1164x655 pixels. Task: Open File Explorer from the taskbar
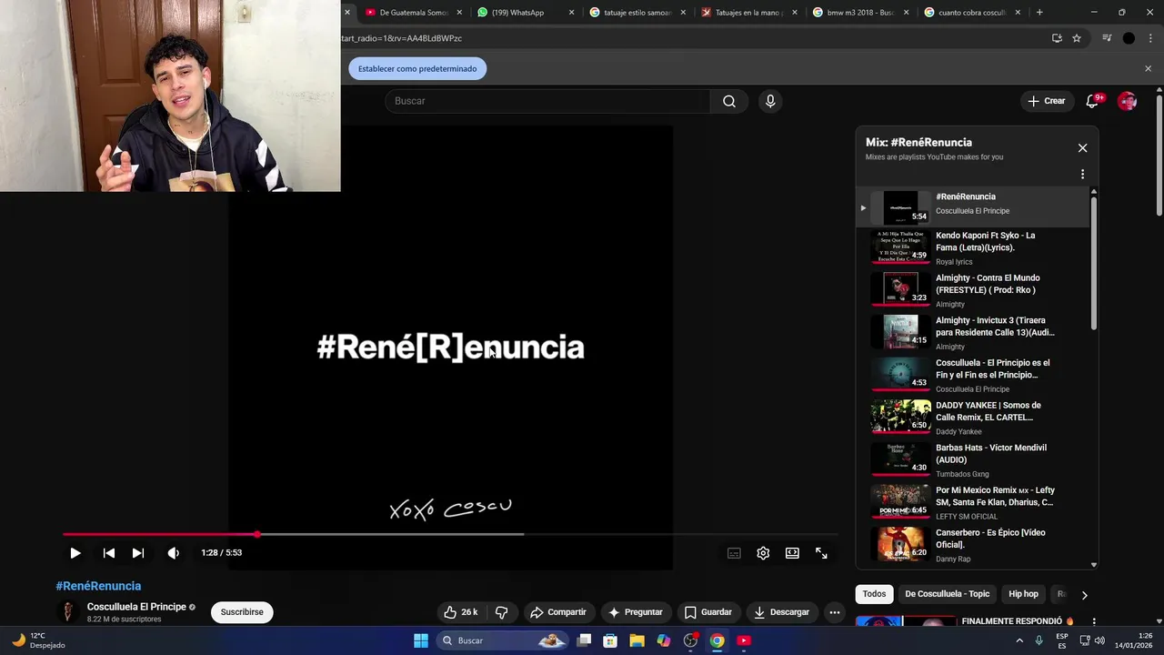click(637, 640)
